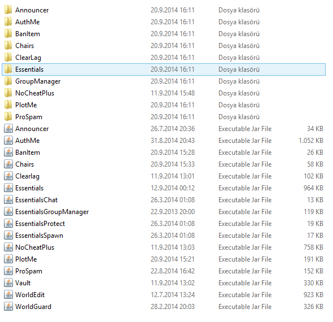The width and height of the screenshot is (333, 322).
Task: Click the 326 KB size value
Action: (313, 307)
